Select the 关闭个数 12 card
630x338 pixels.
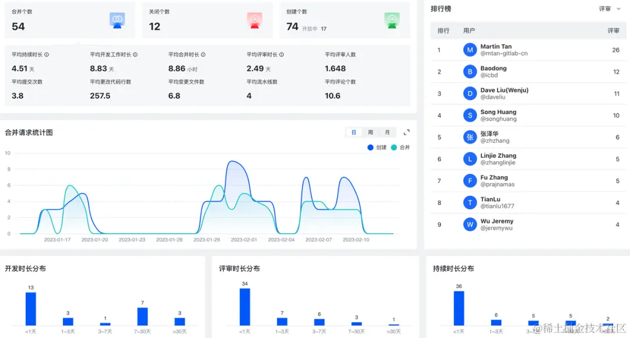point(207,20)
